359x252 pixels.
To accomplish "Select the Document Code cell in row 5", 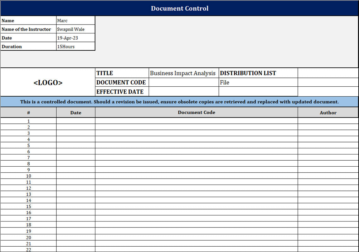I will (196, 146).
